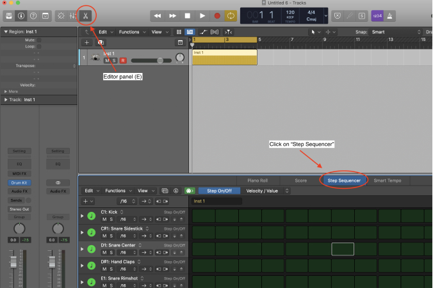Add a new track with plus button
The image size is (433, 288).
point(86,42)
